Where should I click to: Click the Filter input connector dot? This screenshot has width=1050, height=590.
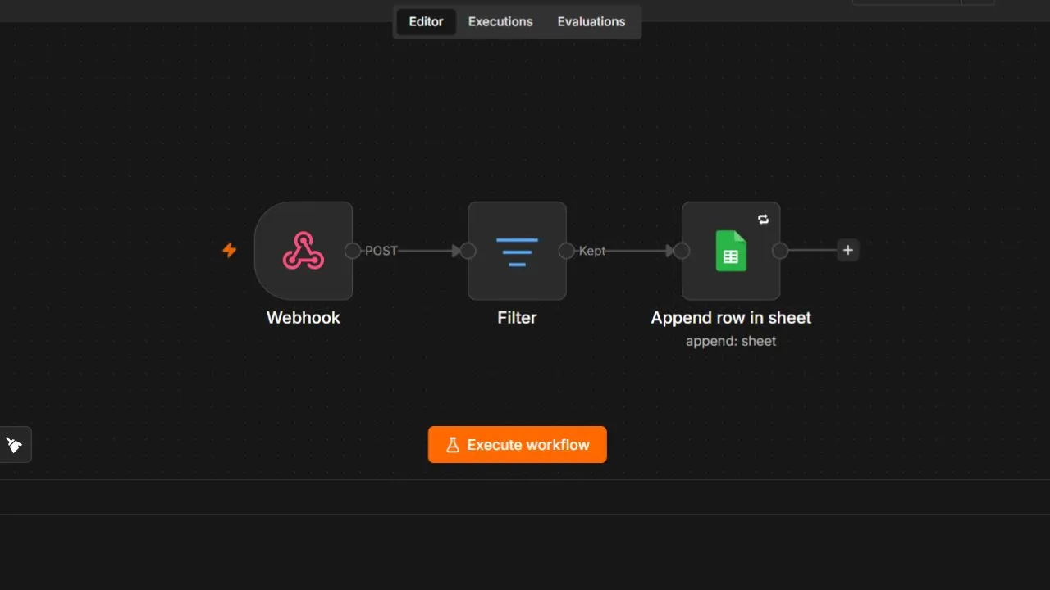(x=468, y=251)
